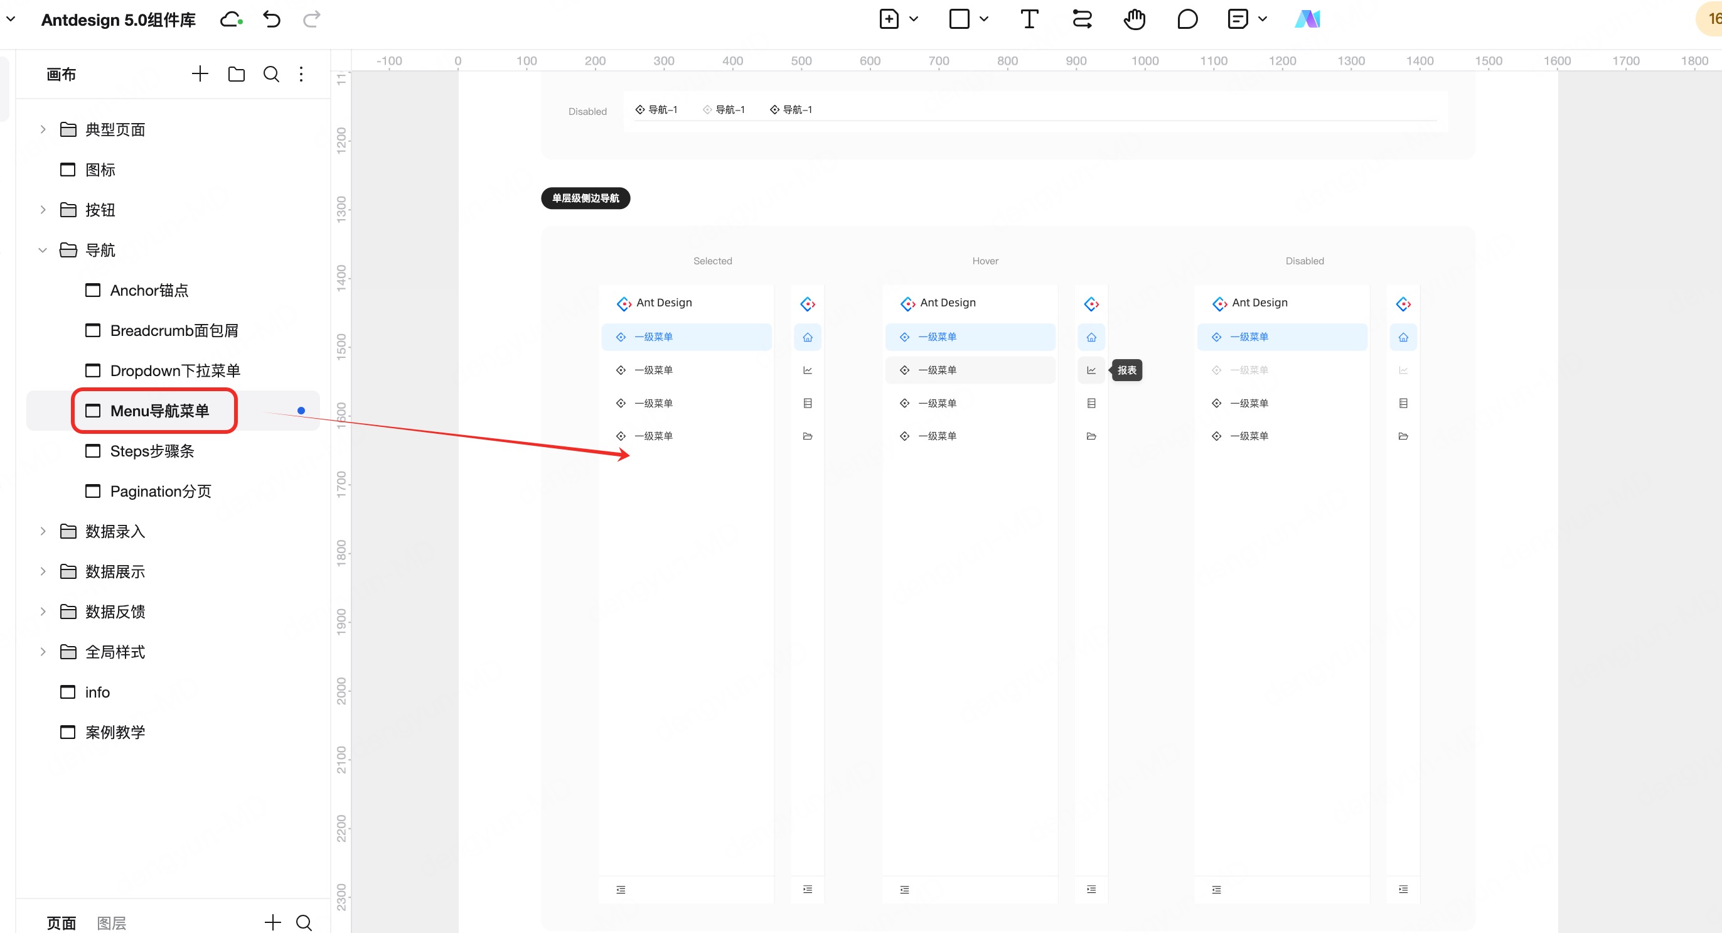This screenshot has height=933, width=1722.
Task: Select the Text tool
Action: (1029, 19)
